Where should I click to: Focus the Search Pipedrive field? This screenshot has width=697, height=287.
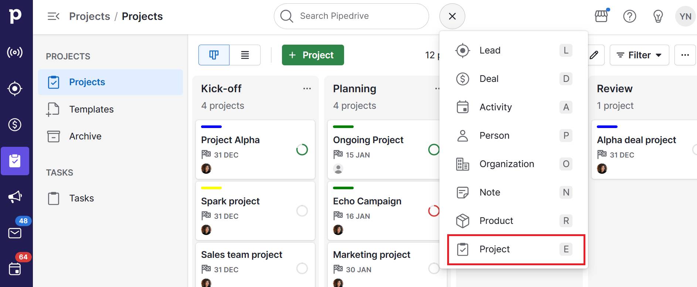pos(351,16)
